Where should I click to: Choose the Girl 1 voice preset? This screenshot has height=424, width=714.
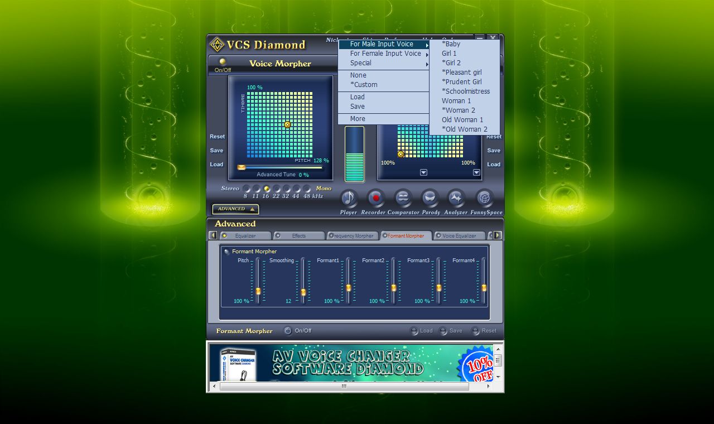[x=465, y=54]
